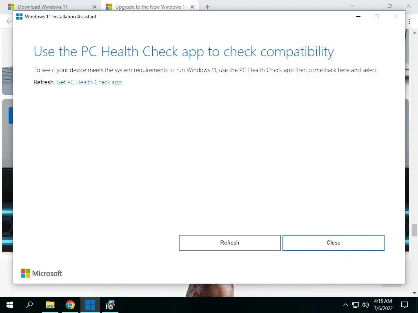
Task: Expand the browser tab search chevron
Action: 352,6
